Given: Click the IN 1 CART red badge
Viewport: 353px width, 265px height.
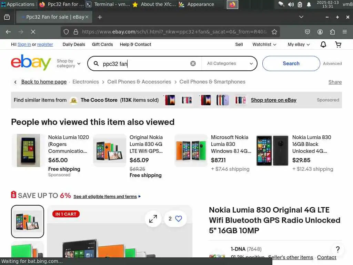Looking at the screenshot, I should click(66, 214).
